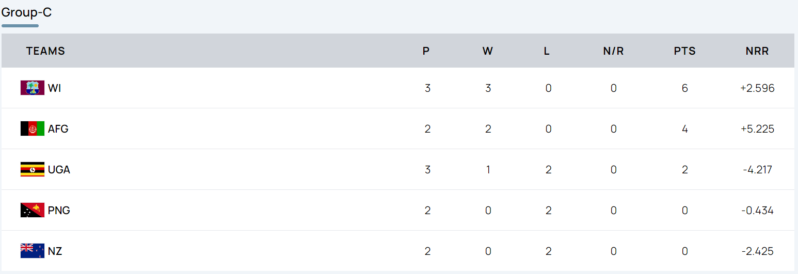Click the New Zealand flag icon

[x=32, y=251]
